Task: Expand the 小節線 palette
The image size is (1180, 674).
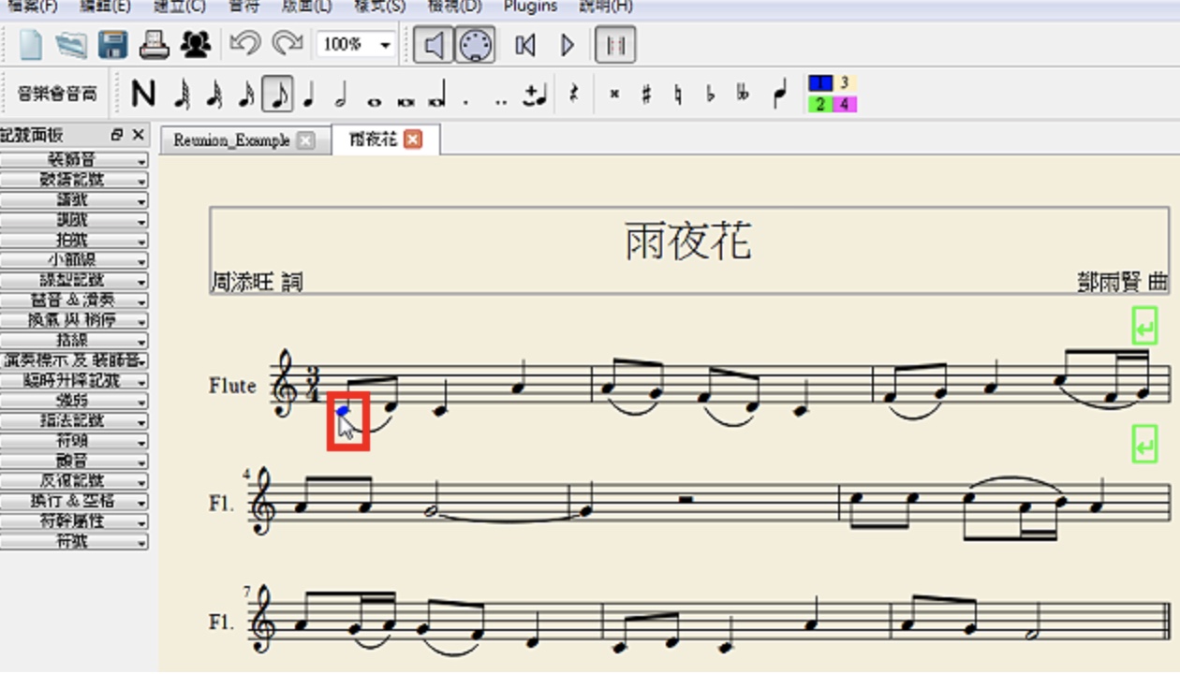Action: tap(74, 260)
